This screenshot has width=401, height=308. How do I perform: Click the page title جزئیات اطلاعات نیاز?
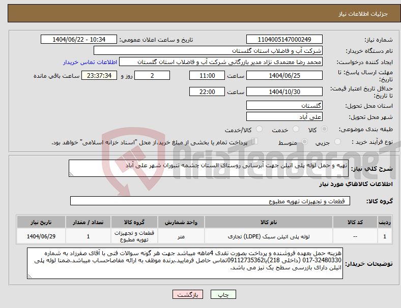click(x=363, y=14)
